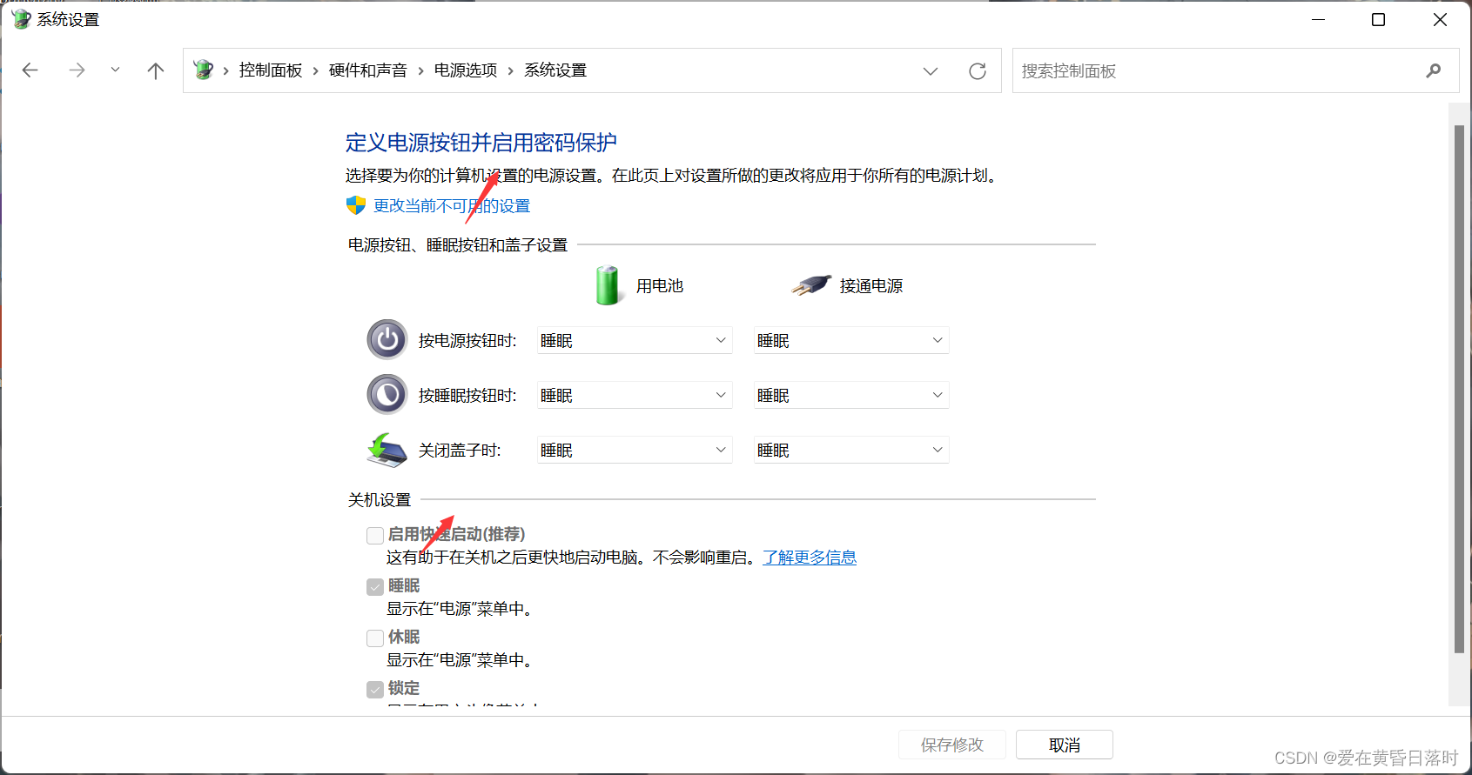Open recent locations chevron next to forward arrow
The height and width of the screenshot is (775, 1472).
tap(115, 70)
